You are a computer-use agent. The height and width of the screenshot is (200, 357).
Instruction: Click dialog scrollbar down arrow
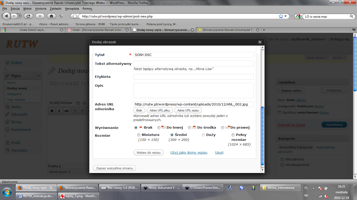pyautogui.click(x=263, y=170)
